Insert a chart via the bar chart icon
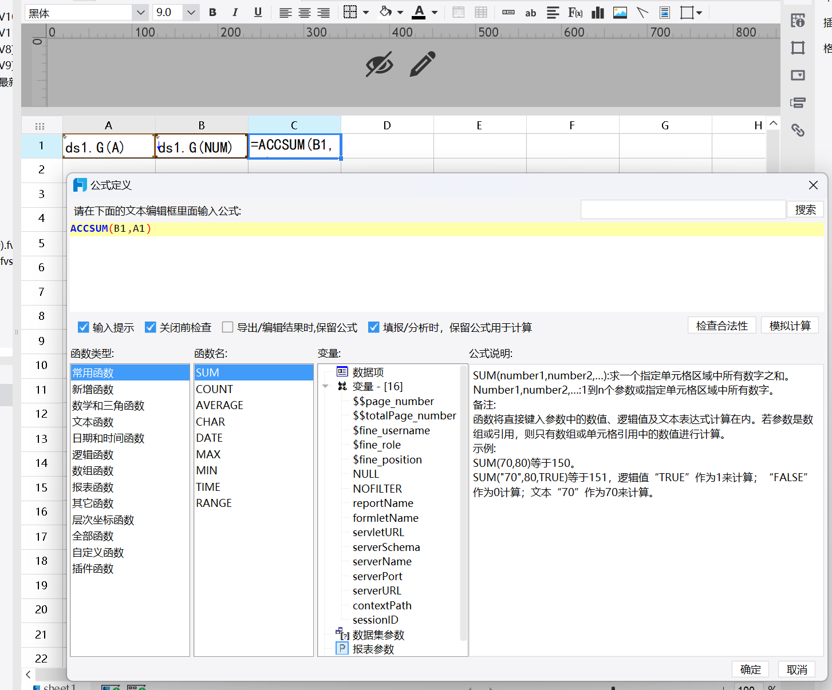The height and width of the screenshot is (690, 832). click(x=598, y=13)
